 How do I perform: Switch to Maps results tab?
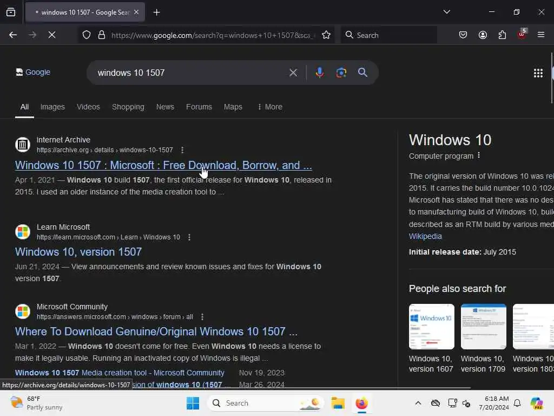tap(233, 107)
